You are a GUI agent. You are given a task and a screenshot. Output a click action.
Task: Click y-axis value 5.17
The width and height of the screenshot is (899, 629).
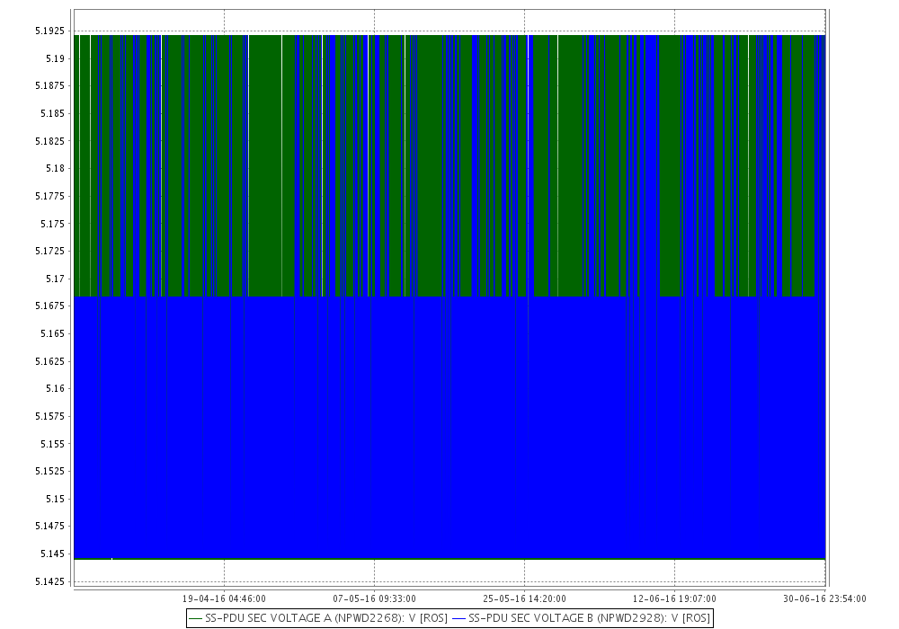click(x=56, y=279)
